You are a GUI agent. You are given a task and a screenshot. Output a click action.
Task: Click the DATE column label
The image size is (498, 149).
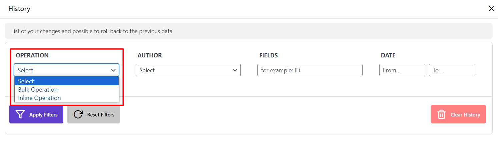coord(388,55)
